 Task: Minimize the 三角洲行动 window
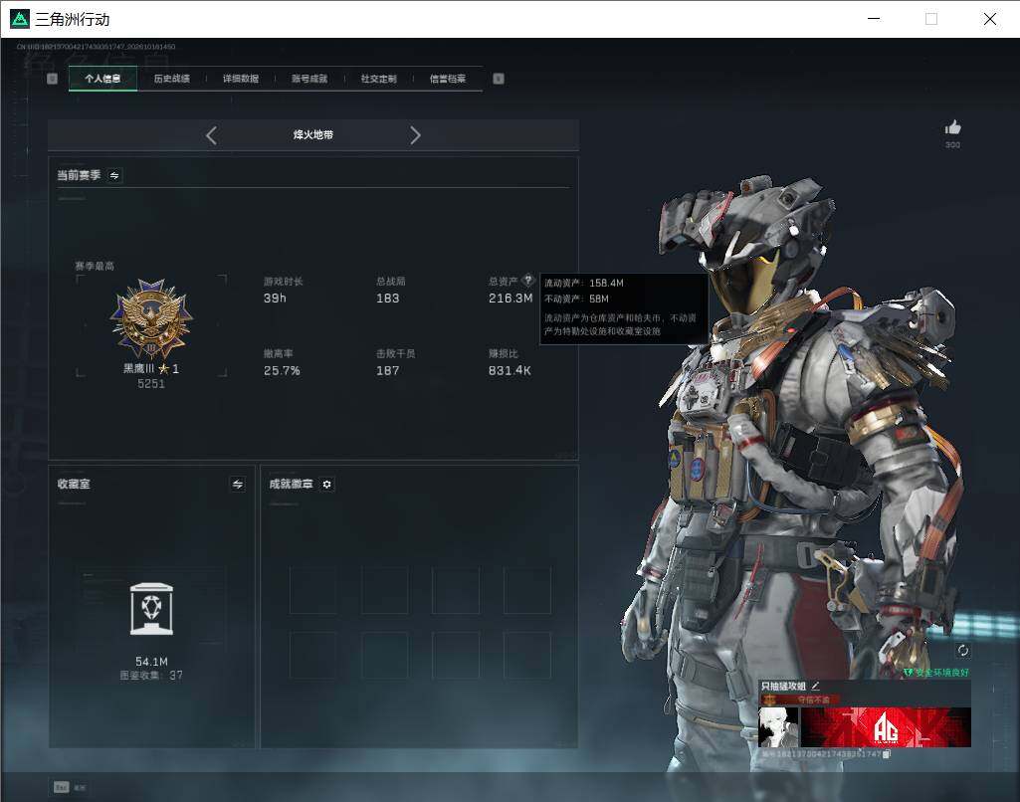(875, 19)
